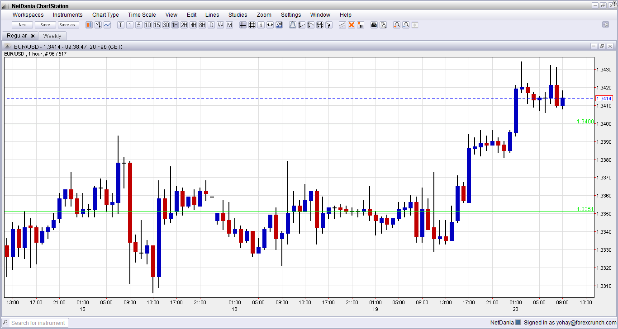Open the Window menu
The width and height of the screenshot is (618, 329).
point(320,15)
